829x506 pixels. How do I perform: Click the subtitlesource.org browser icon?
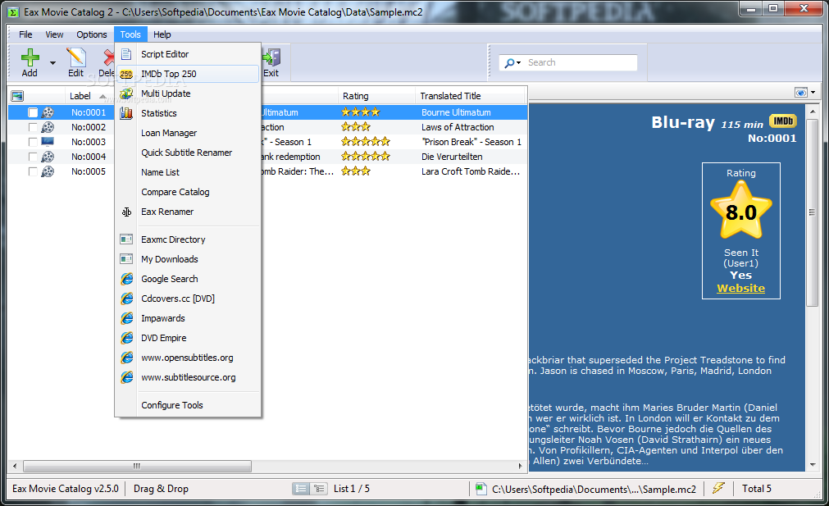coord(127,377)
